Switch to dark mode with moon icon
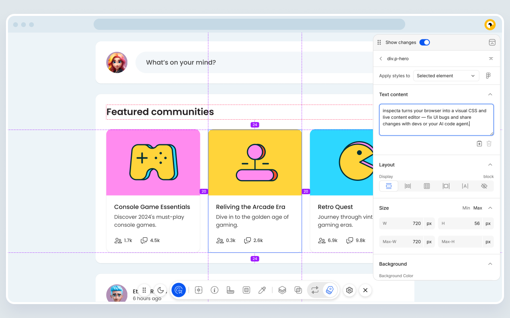The height and width of the screenshot is (318, 510). pos(160,290)
